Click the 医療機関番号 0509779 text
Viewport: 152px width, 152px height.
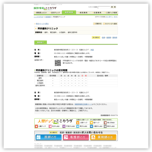[109, 115]
